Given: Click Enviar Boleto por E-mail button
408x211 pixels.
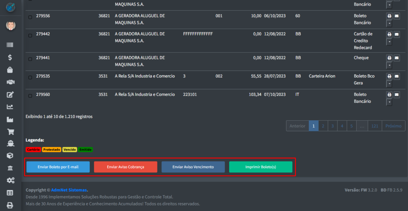Looking at the screenshot, I should click(58, 167).
